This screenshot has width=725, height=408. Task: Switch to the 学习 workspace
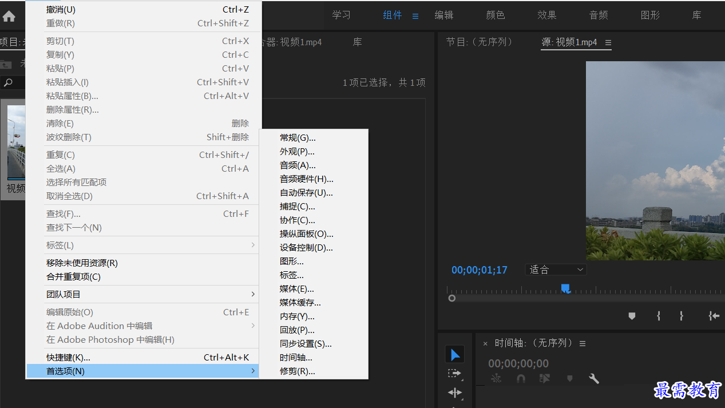pyautogui.click(x=341, y=15)
